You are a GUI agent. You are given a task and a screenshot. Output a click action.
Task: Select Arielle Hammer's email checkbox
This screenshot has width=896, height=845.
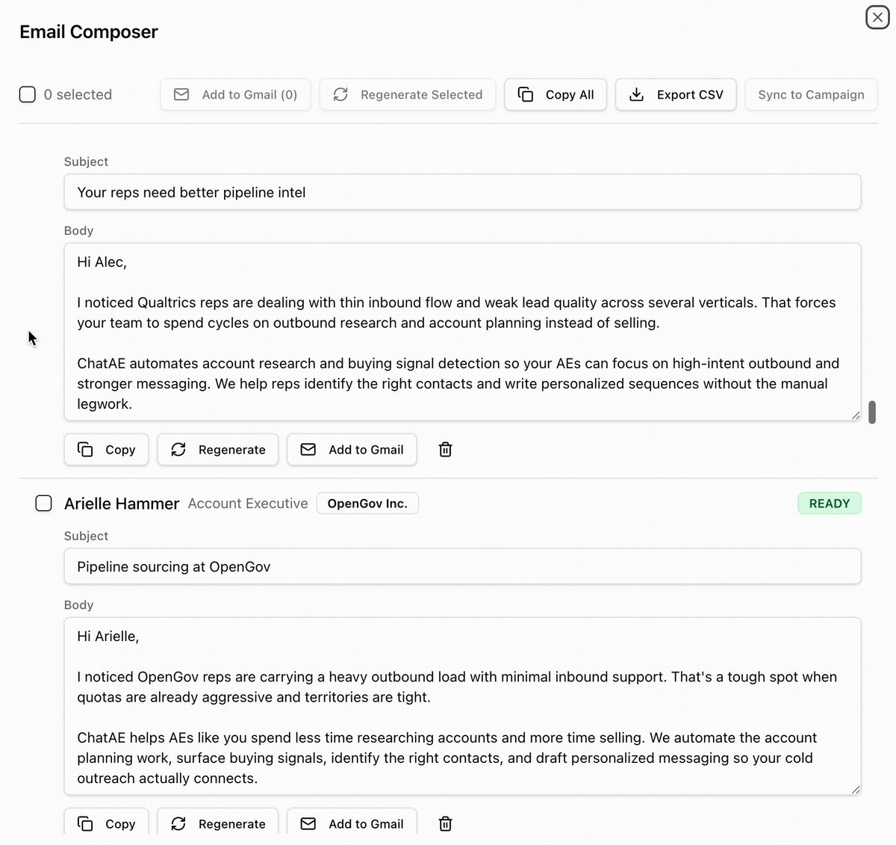pos(44,503)
